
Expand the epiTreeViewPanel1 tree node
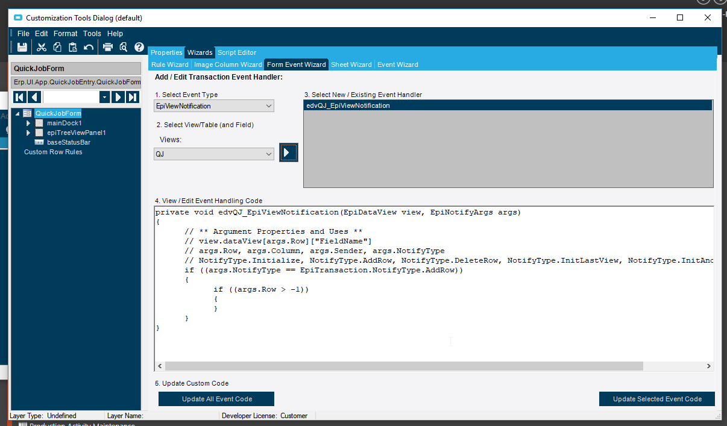click(x=28, y=133)
